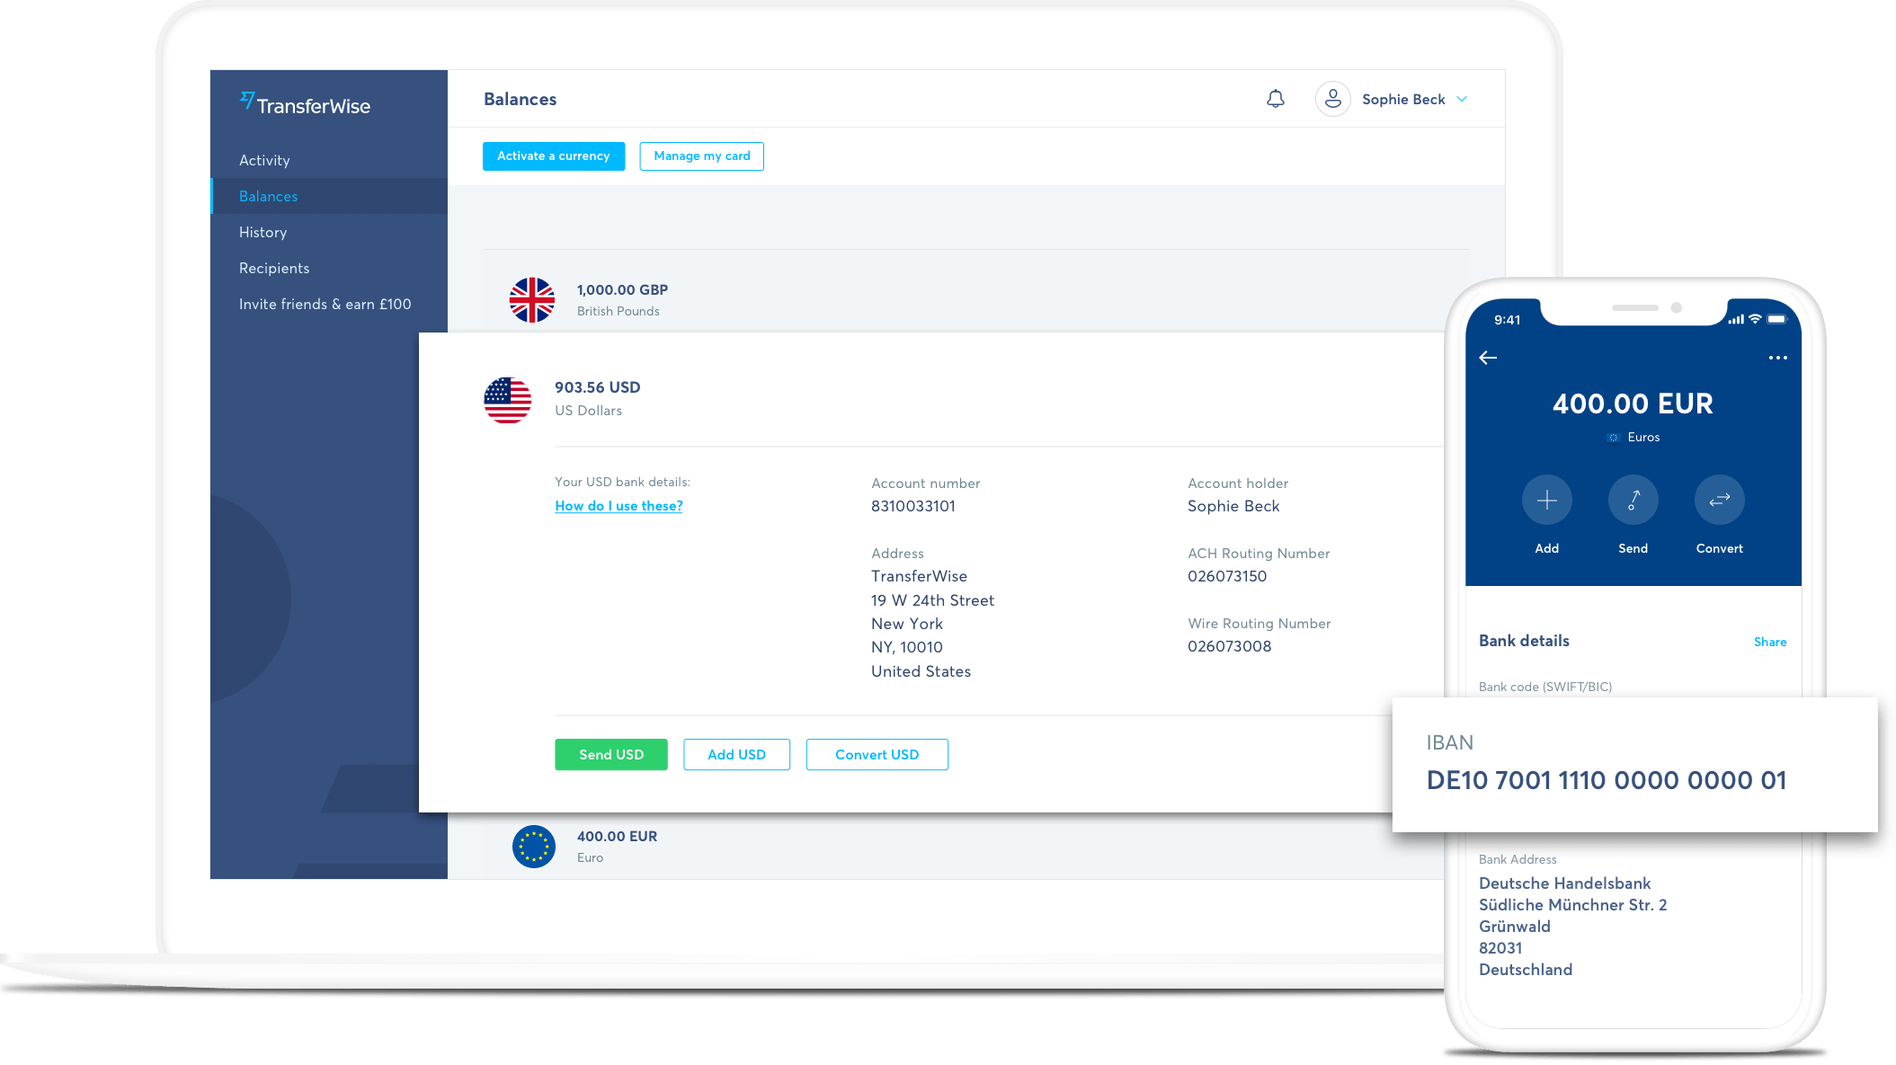Select the Balances navigation menu item
Image resolution: width=1896 pixels, height=1065 pixels.
(270, 195)
